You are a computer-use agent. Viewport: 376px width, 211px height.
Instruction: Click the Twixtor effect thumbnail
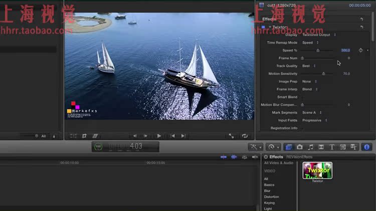(x=317, y=170)
